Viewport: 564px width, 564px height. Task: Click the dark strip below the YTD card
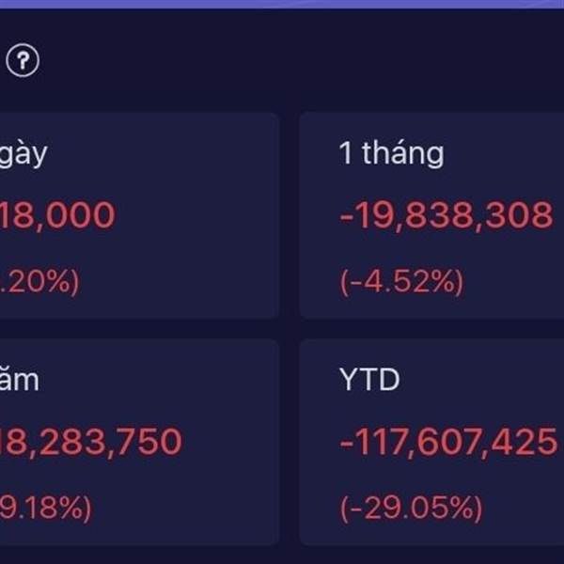431,555
